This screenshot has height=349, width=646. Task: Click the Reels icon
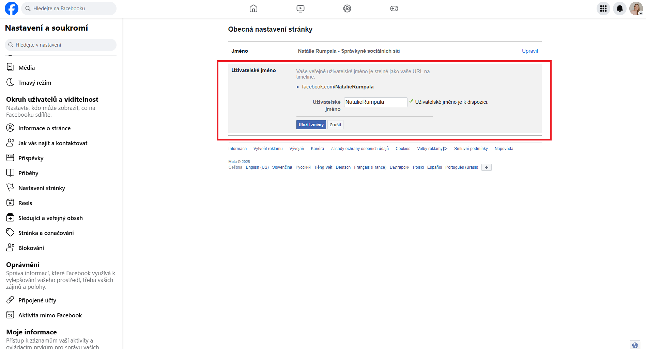10,202
